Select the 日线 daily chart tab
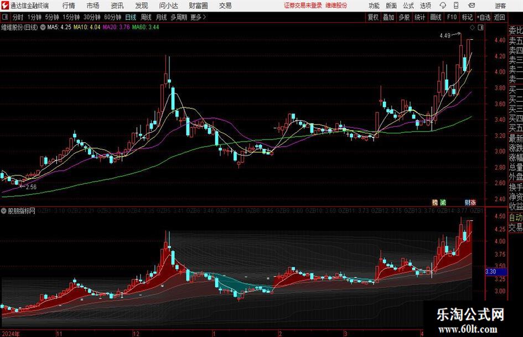 (131, 17)
